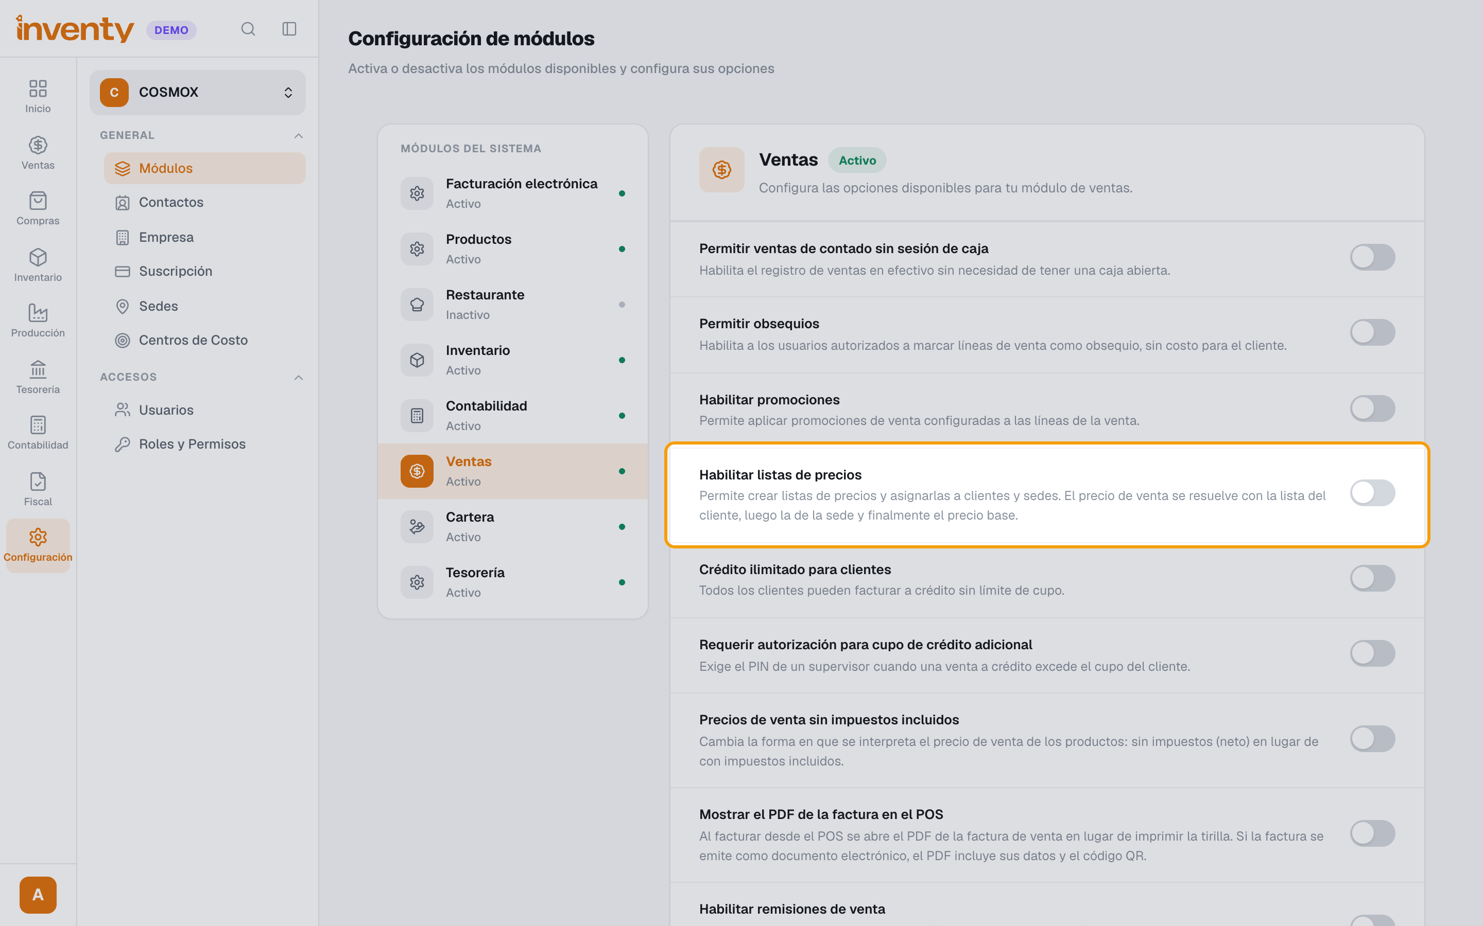Select Productos module row

513,250
